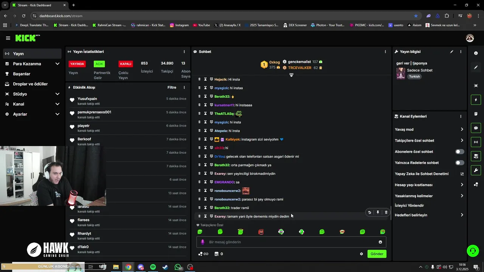The width and height of the screenshot is (484, 272).
Task: Click the chat bubble icon in the right sidebar
Action: (476, 128)
